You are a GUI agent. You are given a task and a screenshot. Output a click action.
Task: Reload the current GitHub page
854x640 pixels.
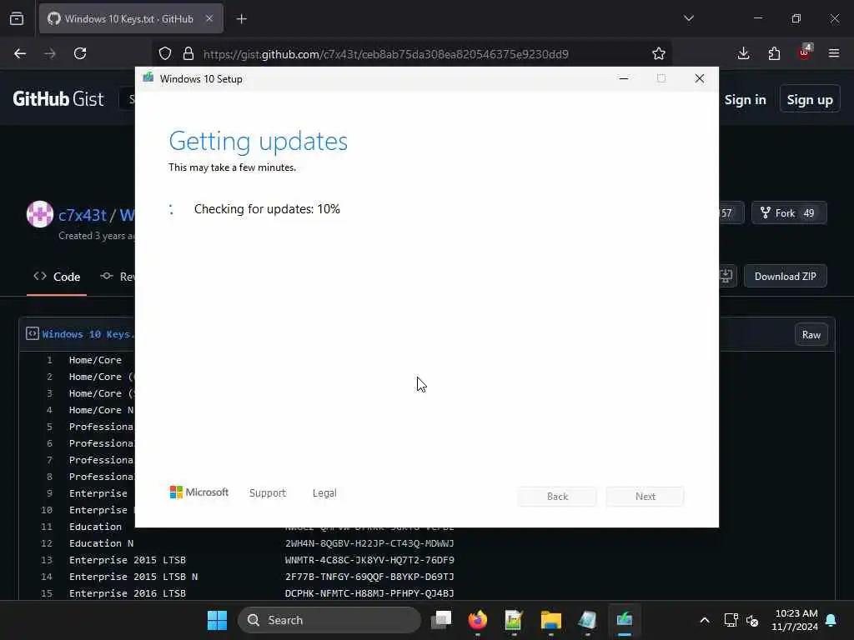pos(80,53)
